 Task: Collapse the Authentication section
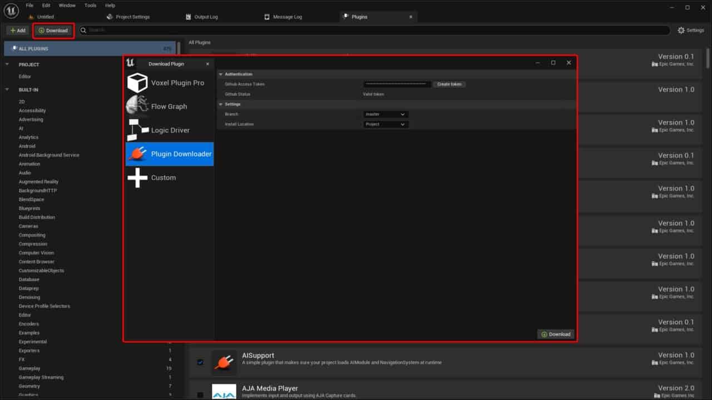tap(220, 74)
